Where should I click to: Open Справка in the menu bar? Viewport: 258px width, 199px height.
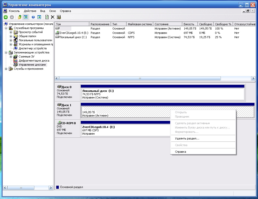(x=65, y=11)
